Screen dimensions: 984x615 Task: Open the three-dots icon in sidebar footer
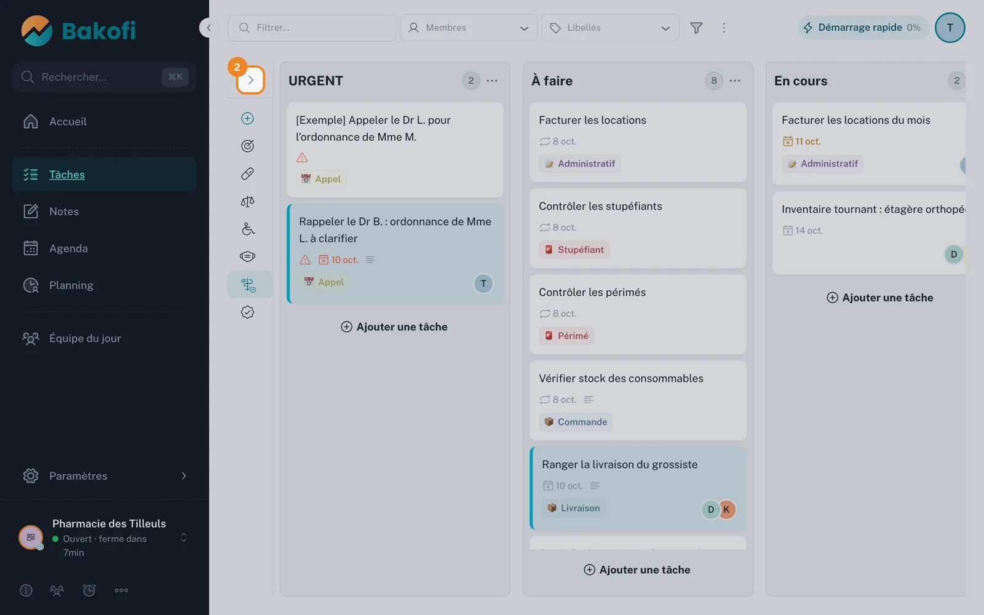click(121, 590)
